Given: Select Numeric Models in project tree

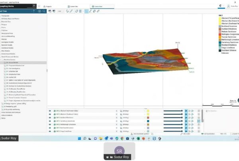Looking at the screenshot, I should [7, 45].
